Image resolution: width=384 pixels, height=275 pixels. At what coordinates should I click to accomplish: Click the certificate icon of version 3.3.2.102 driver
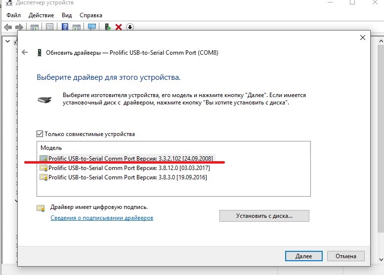pyautogui.click(x=43, y=159)
